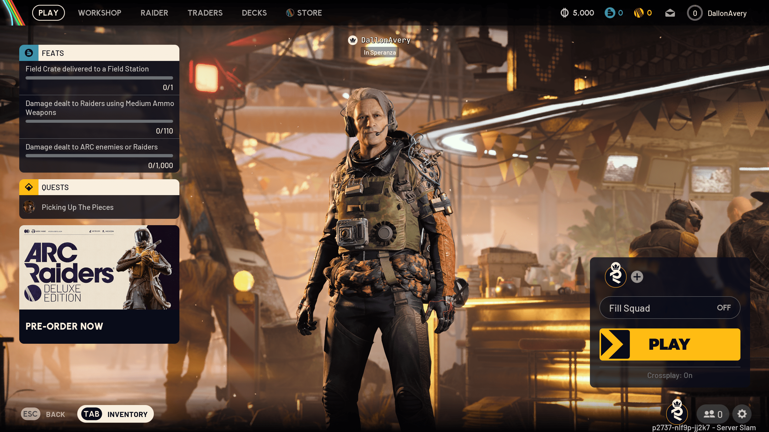769x432 pixels.
Task: Open the Deluxe Edition pre-order banner
Action: 99,284
